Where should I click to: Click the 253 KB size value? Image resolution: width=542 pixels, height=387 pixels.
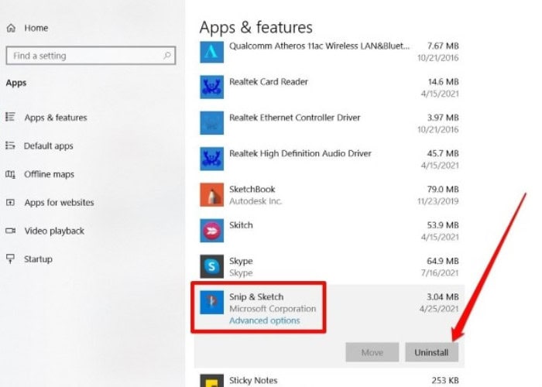coord(445,381)
